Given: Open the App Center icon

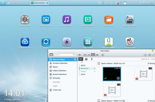Looking at the screenshot, I should click(88, 42).
